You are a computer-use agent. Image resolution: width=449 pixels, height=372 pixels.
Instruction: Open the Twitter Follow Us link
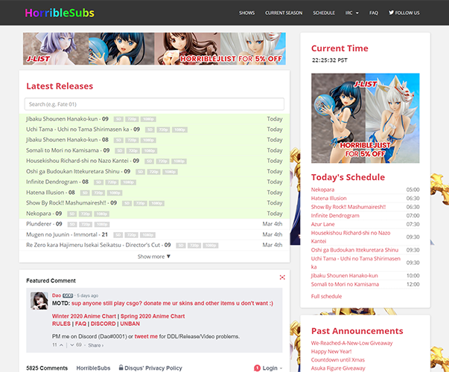tap(404, 13)
